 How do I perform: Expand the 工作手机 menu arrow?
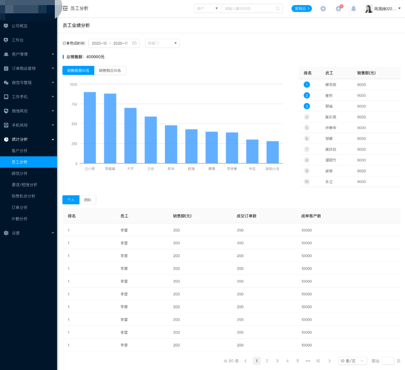[x=53, y=97]
